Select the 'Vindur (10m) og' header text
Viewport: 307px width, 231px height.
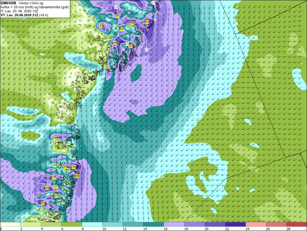pyautogui.click(x=31, y=3)
